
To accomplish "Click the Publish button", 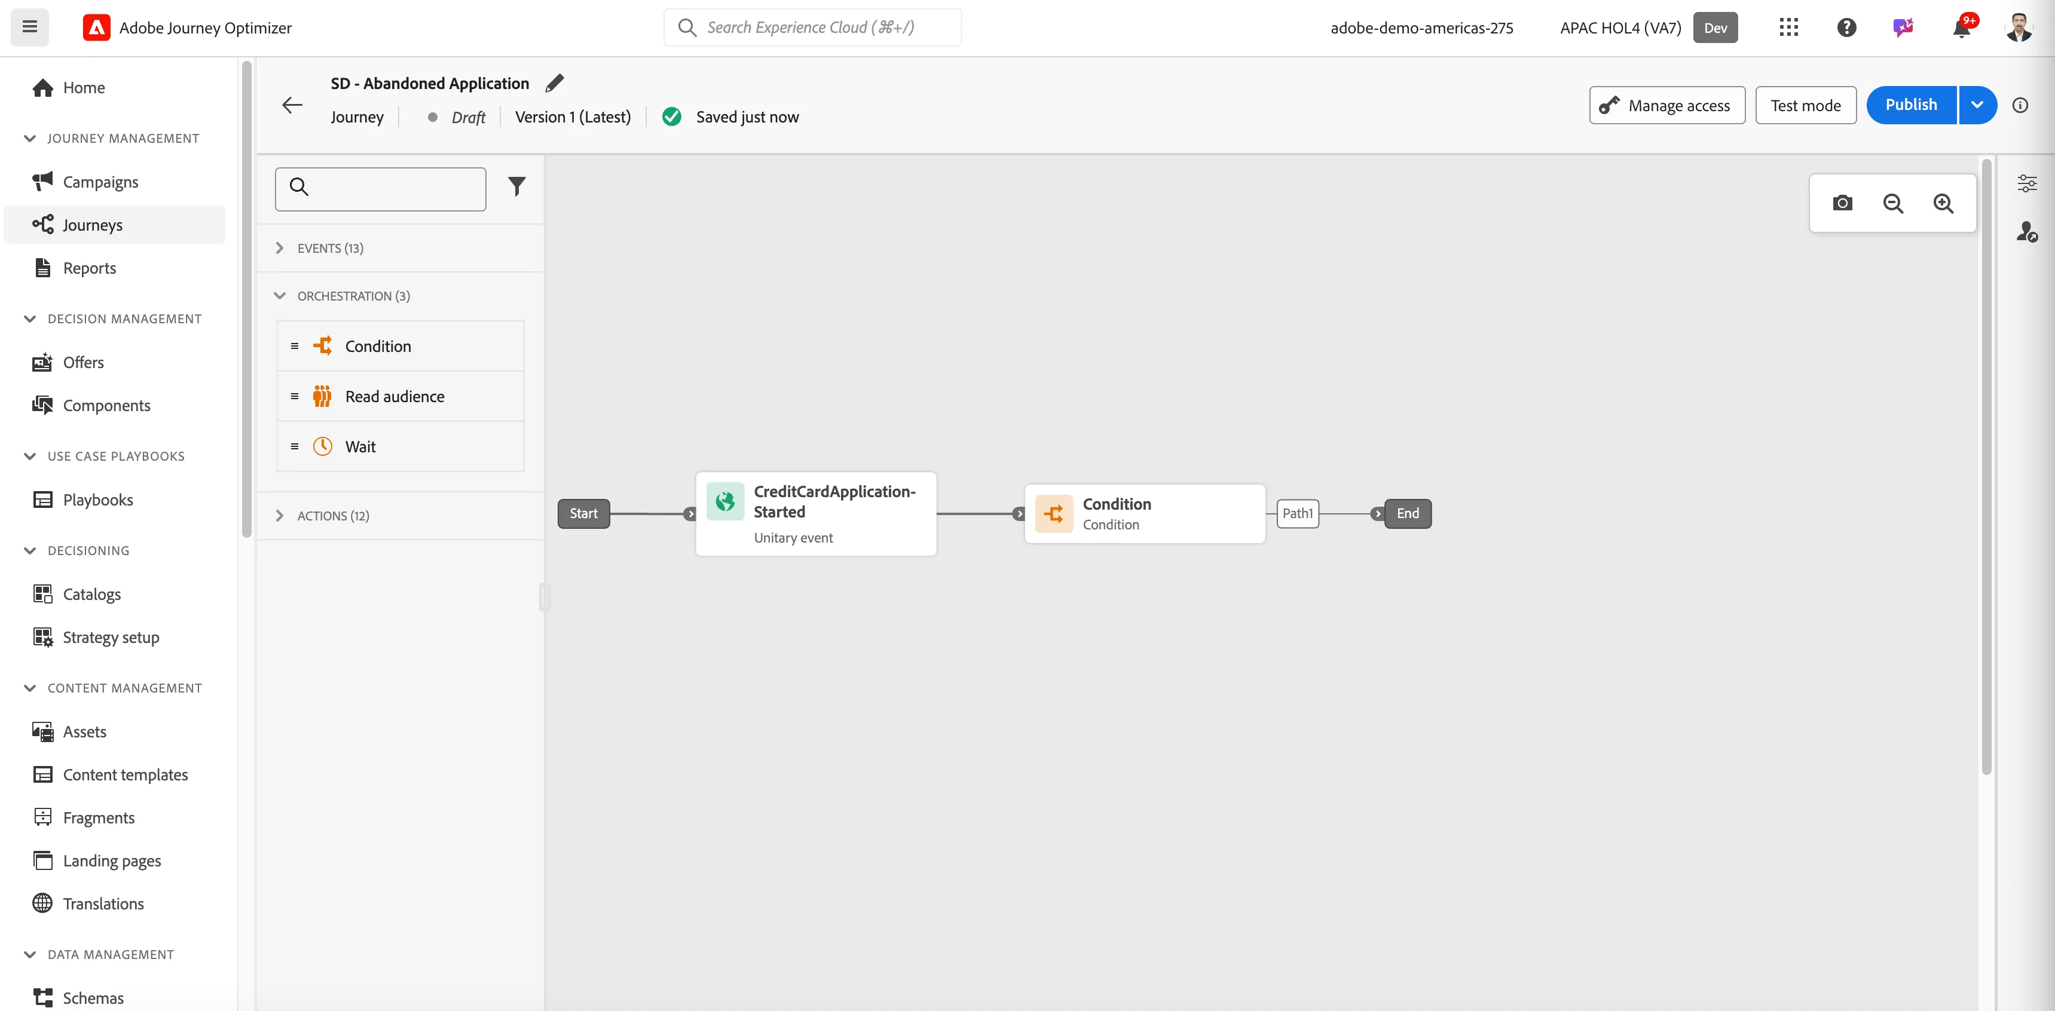I will 1910,105.
